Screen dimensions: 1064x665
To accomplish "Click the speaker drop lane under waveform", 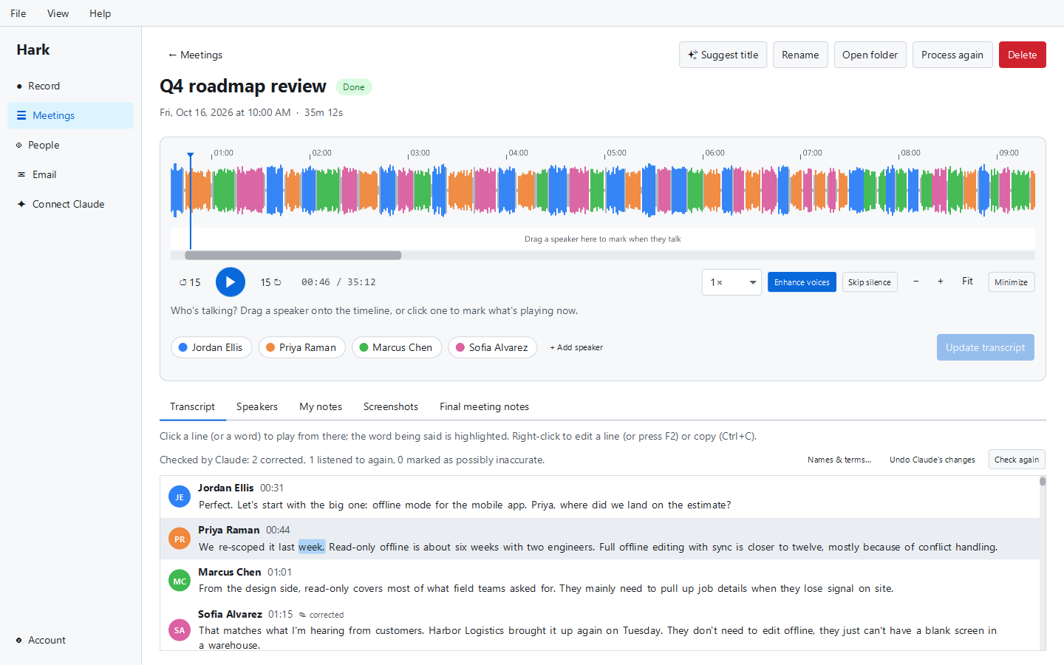I will tap(602, 239).
